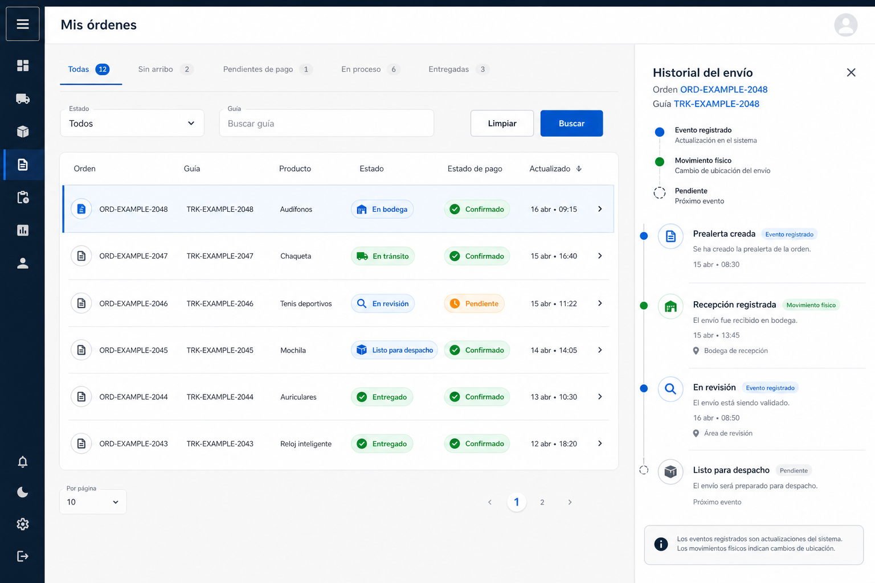Open the TRK-EXAMPLE-2048 guide link in panel
The width and height of the screenshot is (875, 583).
[x=716, y=104]
